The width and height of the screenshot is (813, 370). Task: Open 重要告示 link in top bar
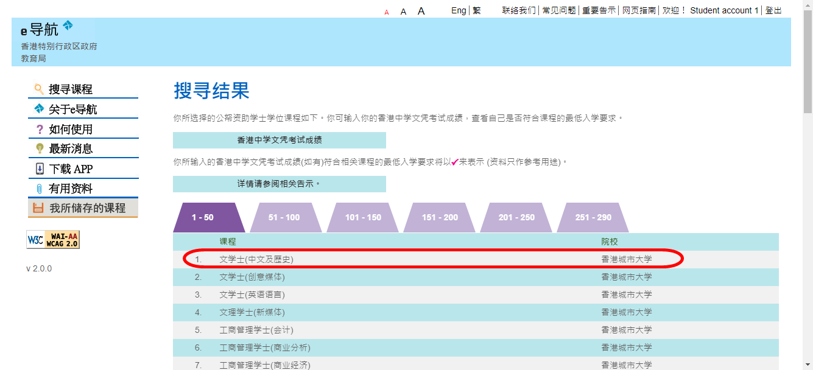point(599,10)
